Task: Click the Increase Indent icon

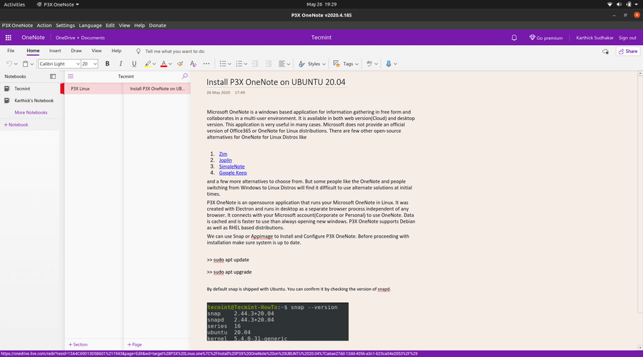Action: pos(269,64)
